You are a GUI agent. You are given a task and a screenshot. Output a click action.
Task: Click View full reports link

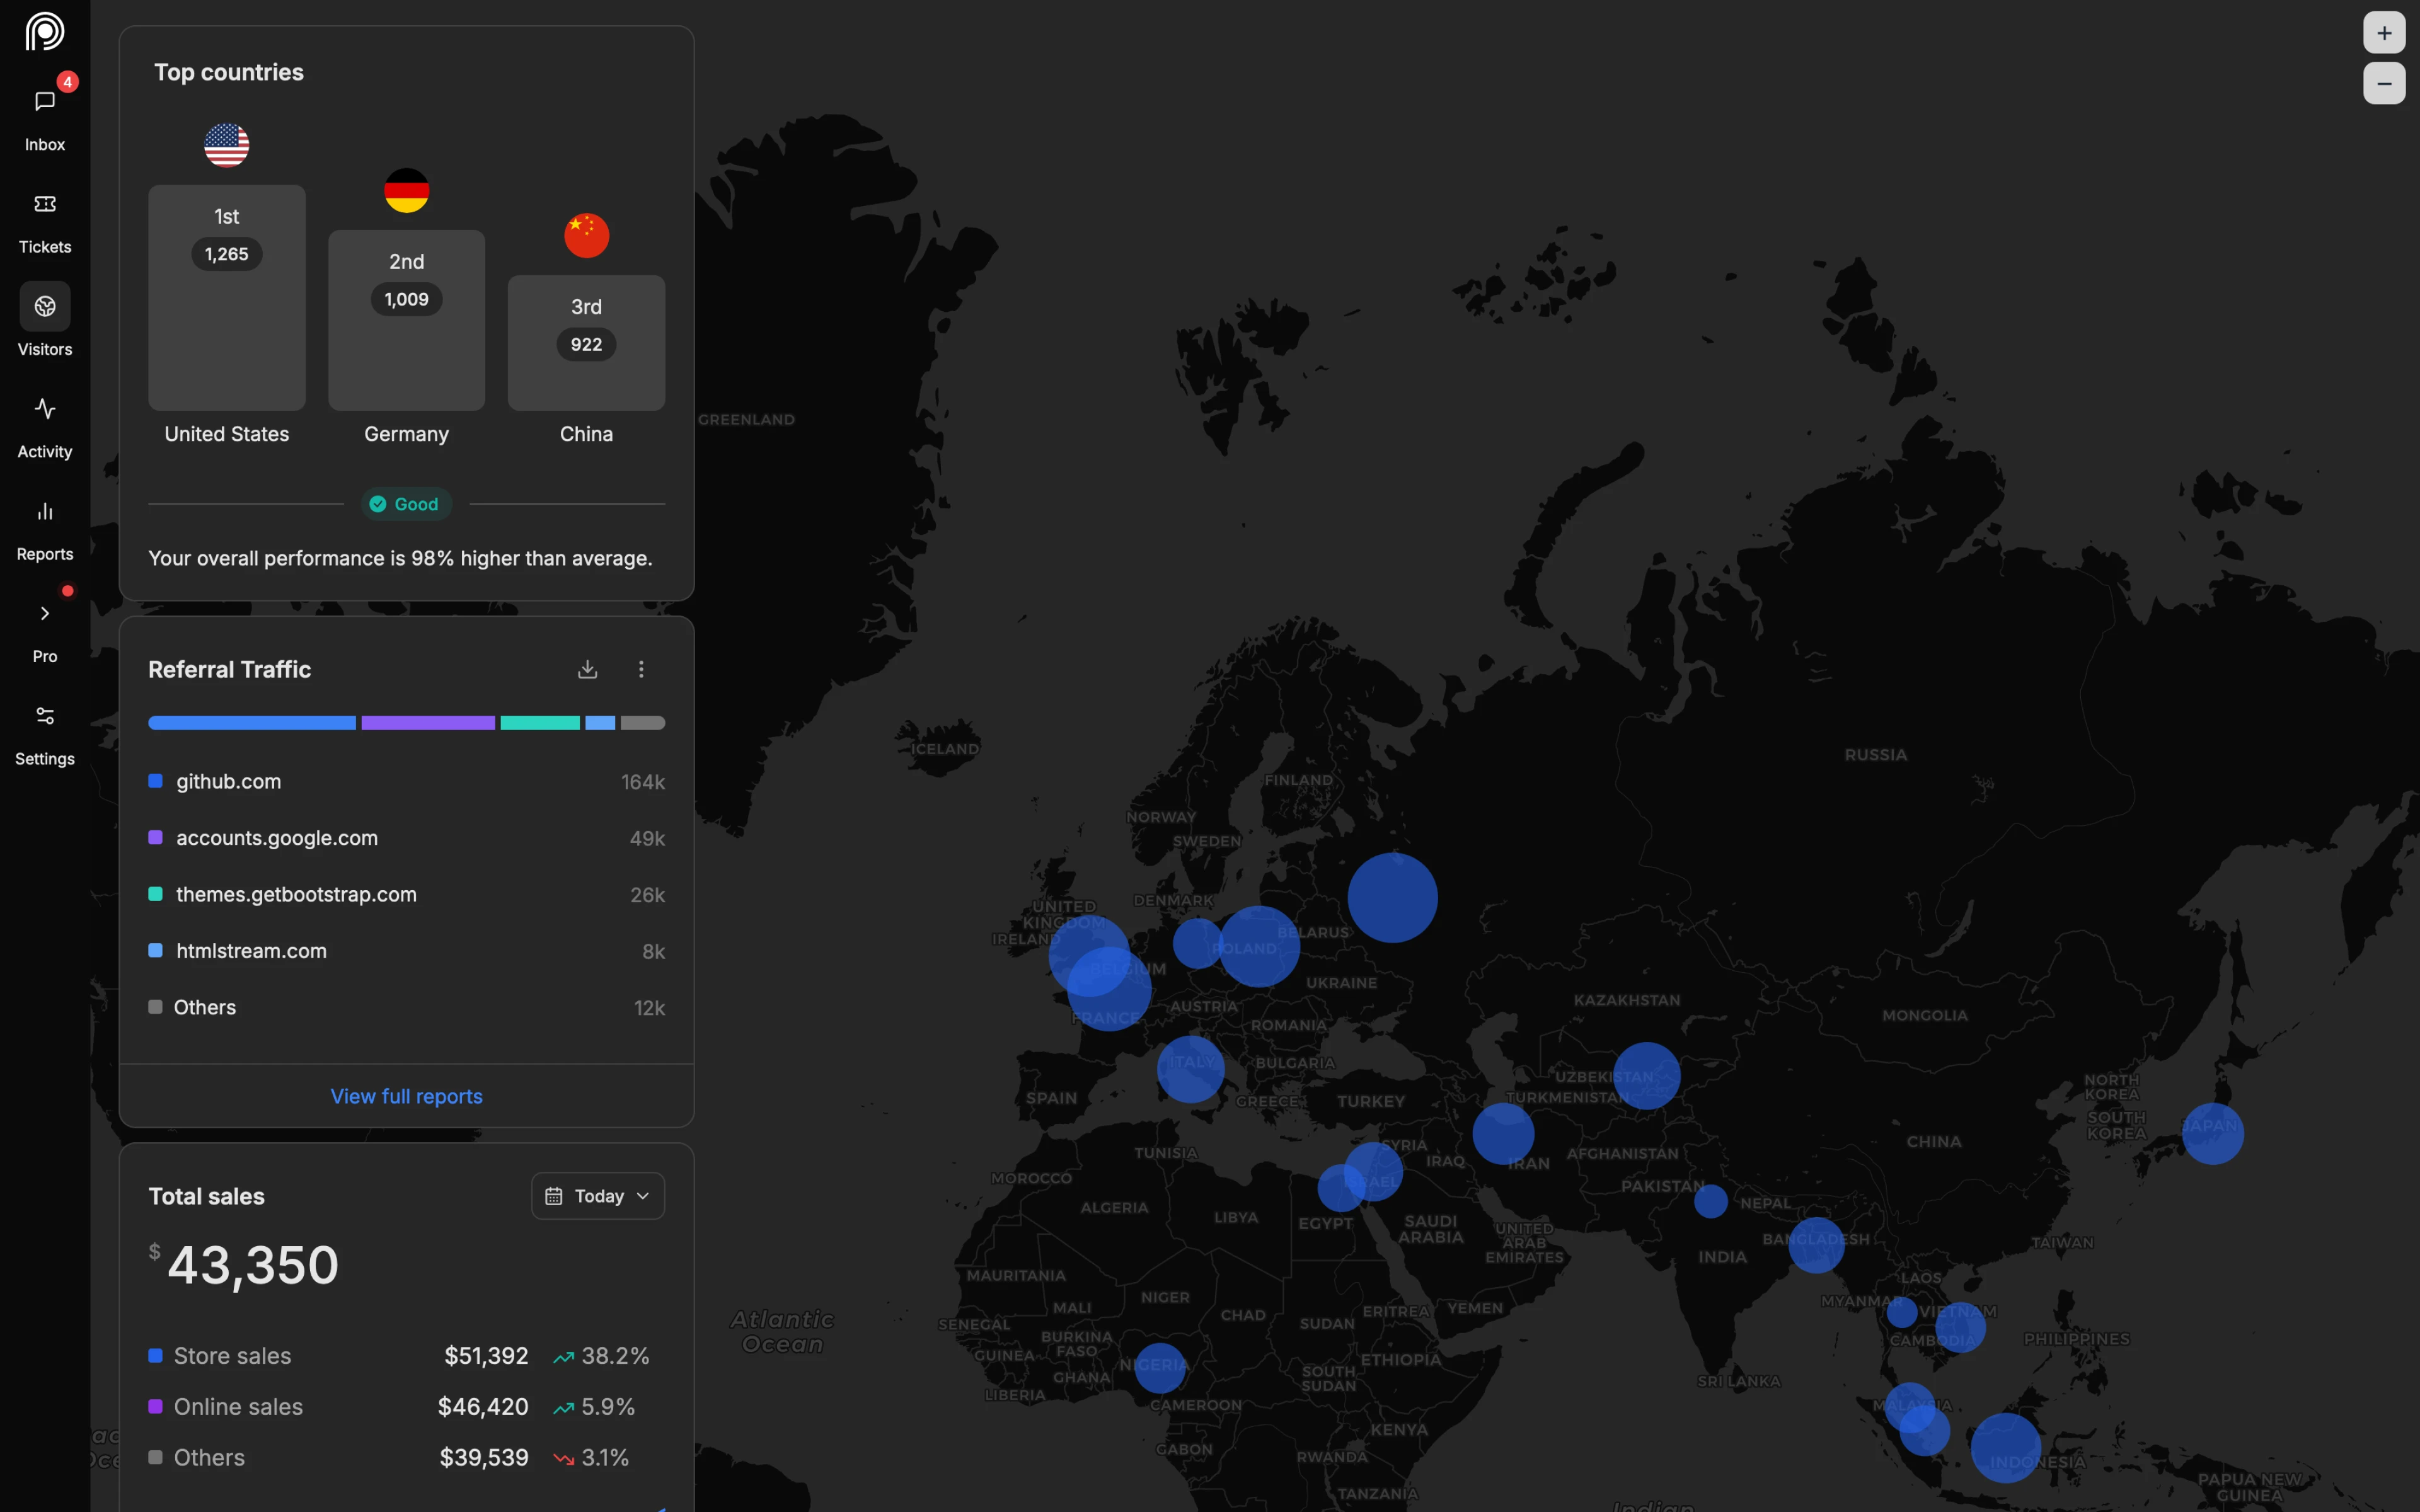pos(406,1096)
